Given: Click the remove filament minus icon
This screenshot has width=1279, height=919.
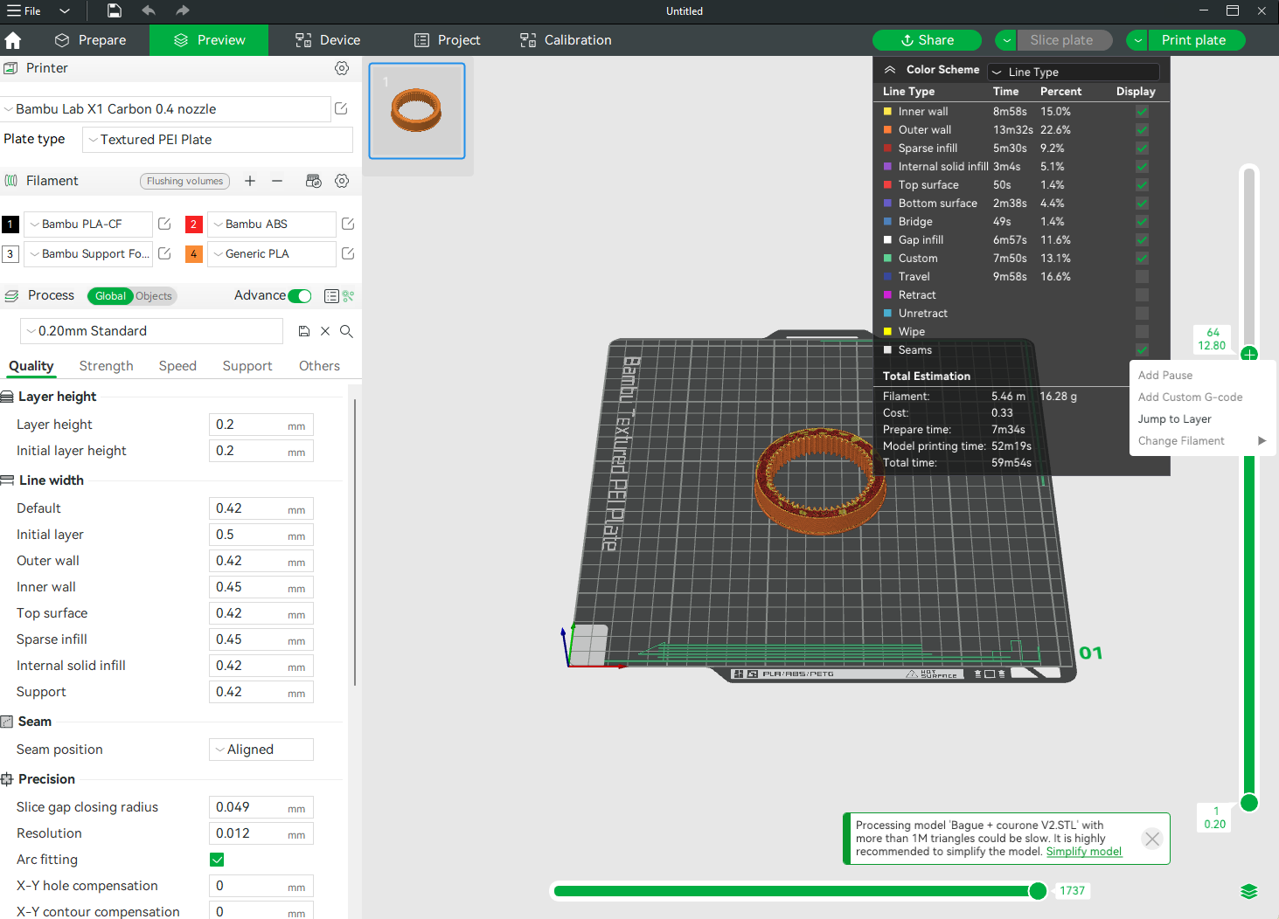Looking at the screenshot, I should tap(277, 181).
